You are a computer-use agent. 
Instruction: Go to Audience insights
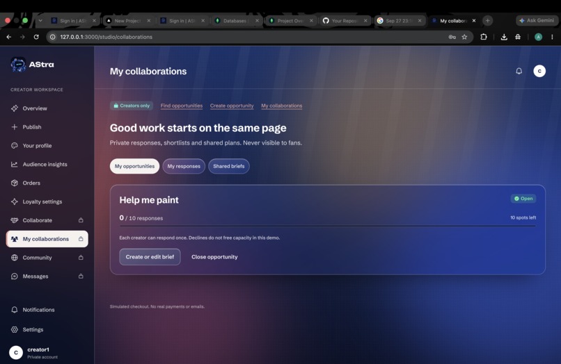(x=47, y=165)
